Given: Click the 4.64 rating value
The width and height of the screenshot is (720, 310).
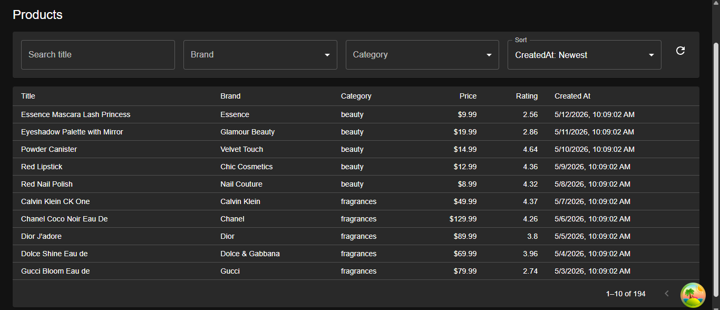Looking at the screenshot, I should 530,149.
